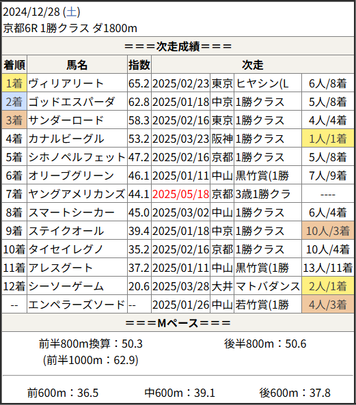Click the 次走 column header

click(x=252, y=65)
